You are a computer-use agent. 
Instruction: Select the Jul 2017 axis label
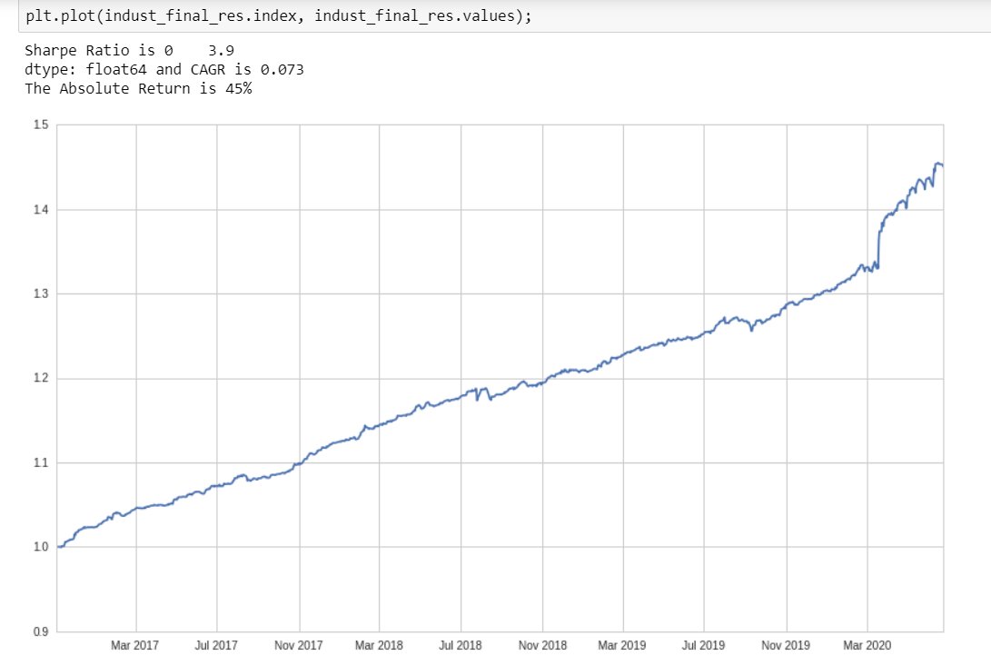coord(215,644)
